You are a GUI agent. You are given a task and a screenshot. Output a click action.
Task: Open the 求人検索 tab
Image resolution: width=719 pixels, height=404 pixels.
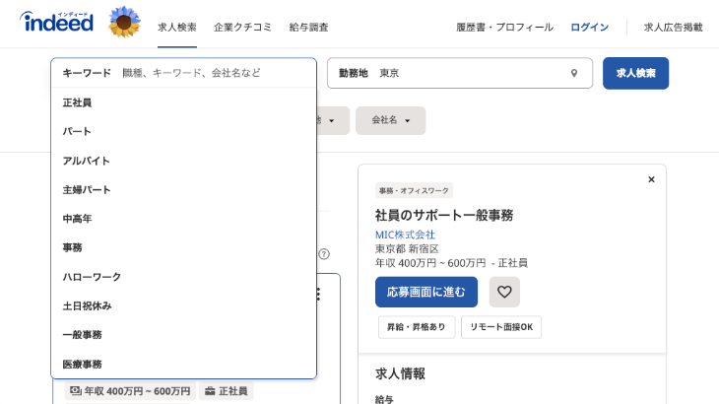coord(177,28)
